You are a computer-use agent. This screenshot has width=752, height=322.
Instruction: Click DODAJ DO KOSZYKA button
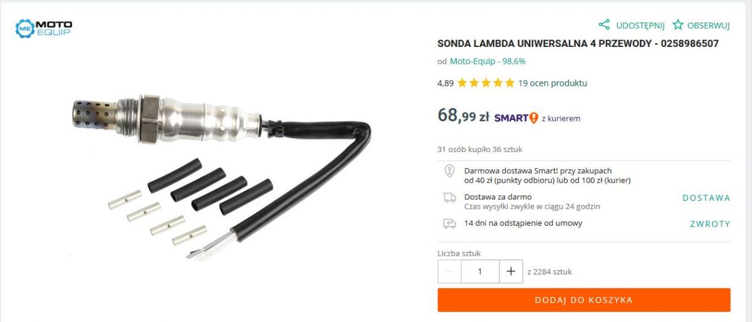click(584, 300)
